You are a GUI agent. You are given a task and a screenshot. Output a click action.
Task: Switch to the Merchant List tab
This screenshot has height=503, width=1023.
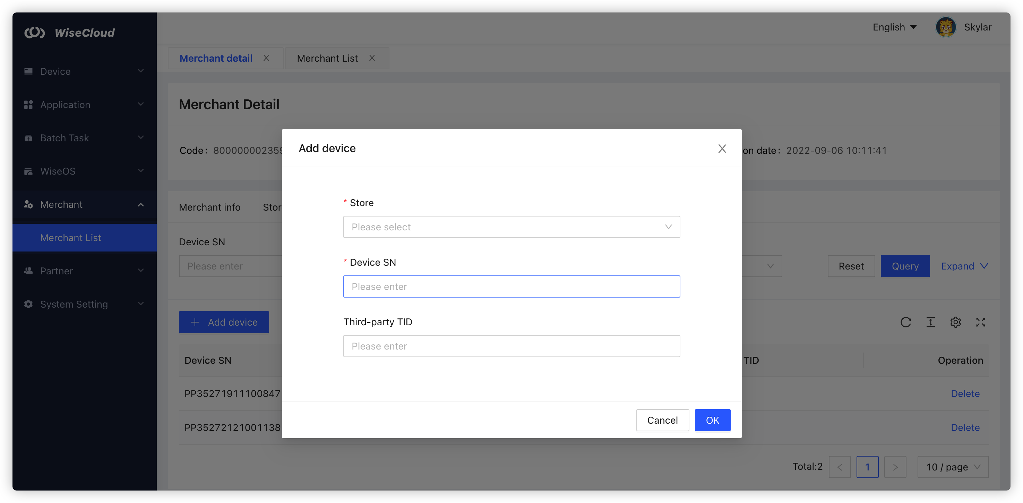pyautogui.click(x=327, y=58)
